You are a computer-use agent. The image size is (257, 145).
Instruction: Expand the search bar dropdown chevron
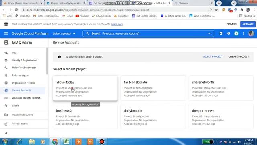click(x=209, y=33)
